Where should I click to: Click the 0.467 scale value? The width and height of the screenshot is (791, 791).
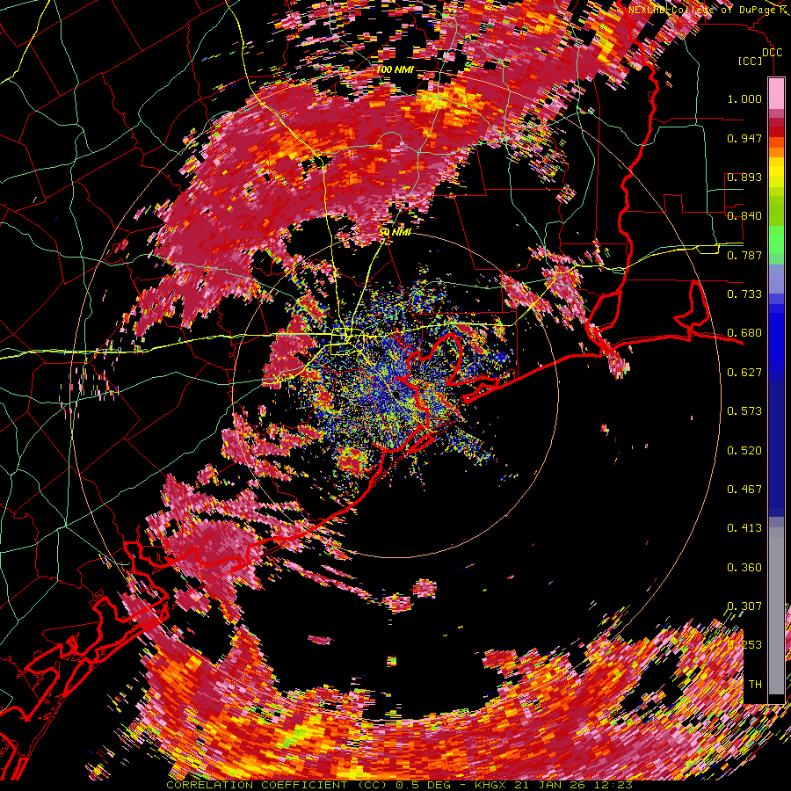[744, 490]
